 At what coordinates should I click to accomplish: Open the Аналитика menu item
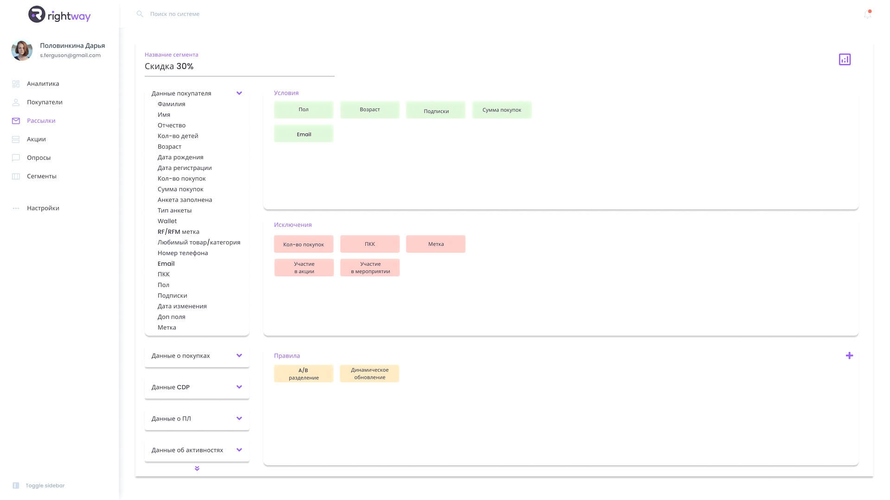pyautogui.click(x=43, y=84)
